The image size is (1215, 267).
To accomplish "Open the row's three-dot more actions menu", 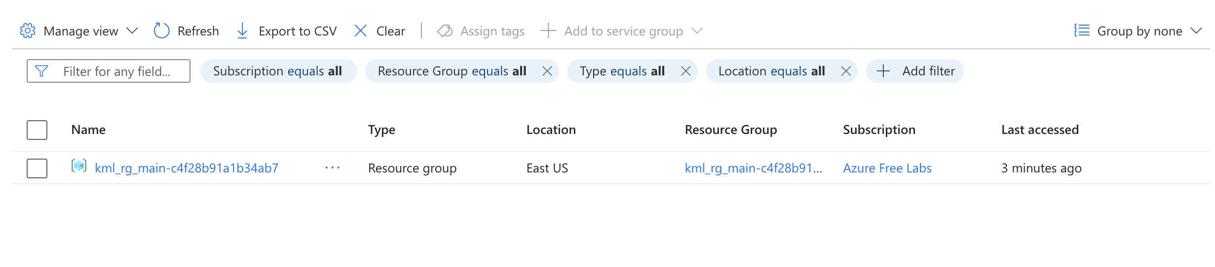I will point(333,168).
